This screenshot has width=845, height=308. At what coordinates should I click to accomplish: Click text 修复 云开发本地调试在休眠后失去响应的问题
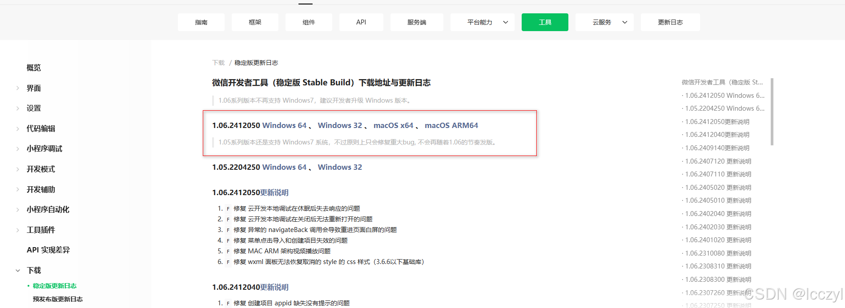point(297,208)
